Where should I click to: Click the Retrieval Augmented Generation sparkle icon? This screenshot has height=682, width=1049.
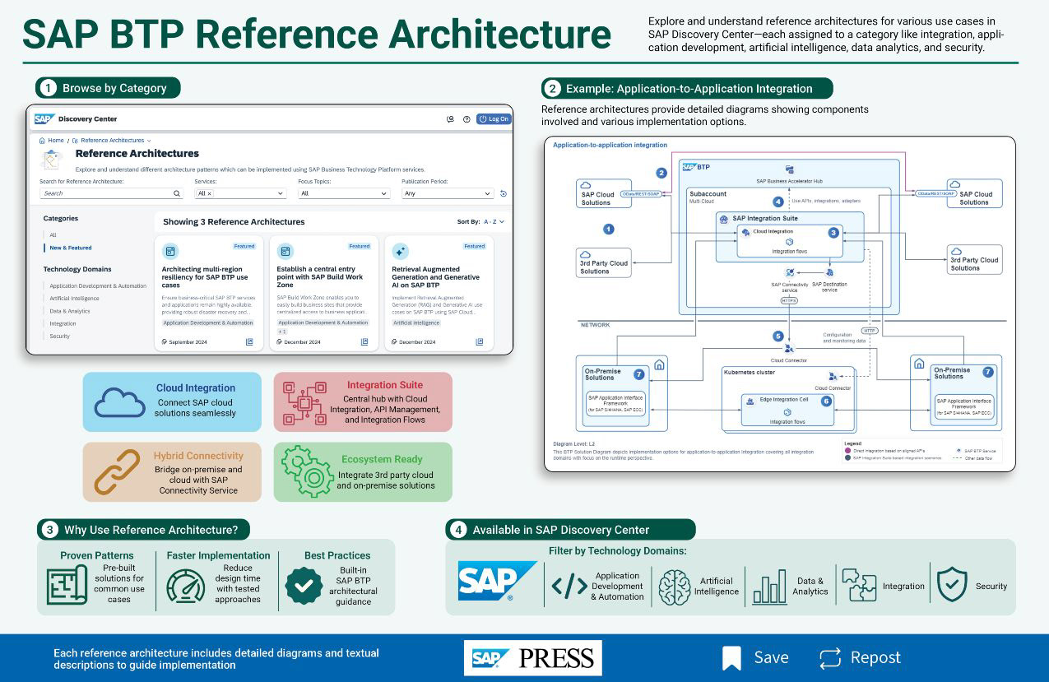point(401,251)
